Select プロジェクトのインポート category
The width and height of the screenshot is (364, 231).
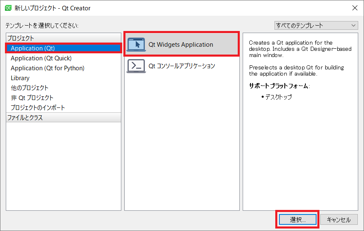click(64, 107)
